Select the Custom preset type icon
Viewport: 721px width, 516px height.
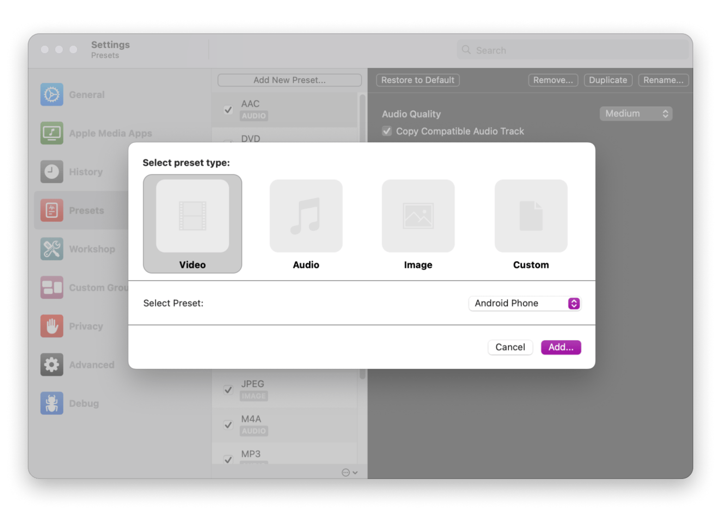(531, 216)
